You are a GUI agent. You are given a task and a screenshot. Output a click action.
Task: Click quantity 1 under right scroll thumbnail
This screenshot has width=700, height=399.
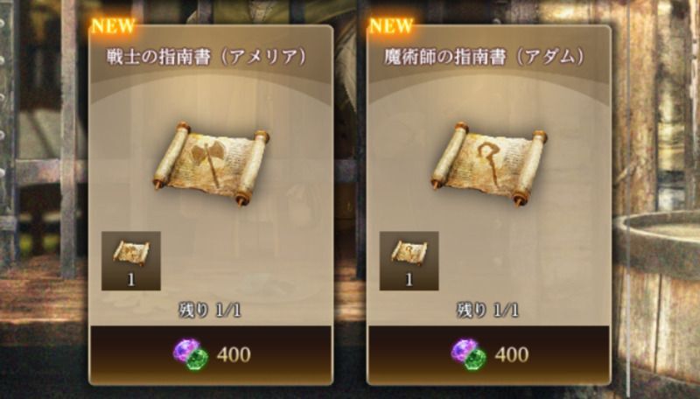coord(409,280)
